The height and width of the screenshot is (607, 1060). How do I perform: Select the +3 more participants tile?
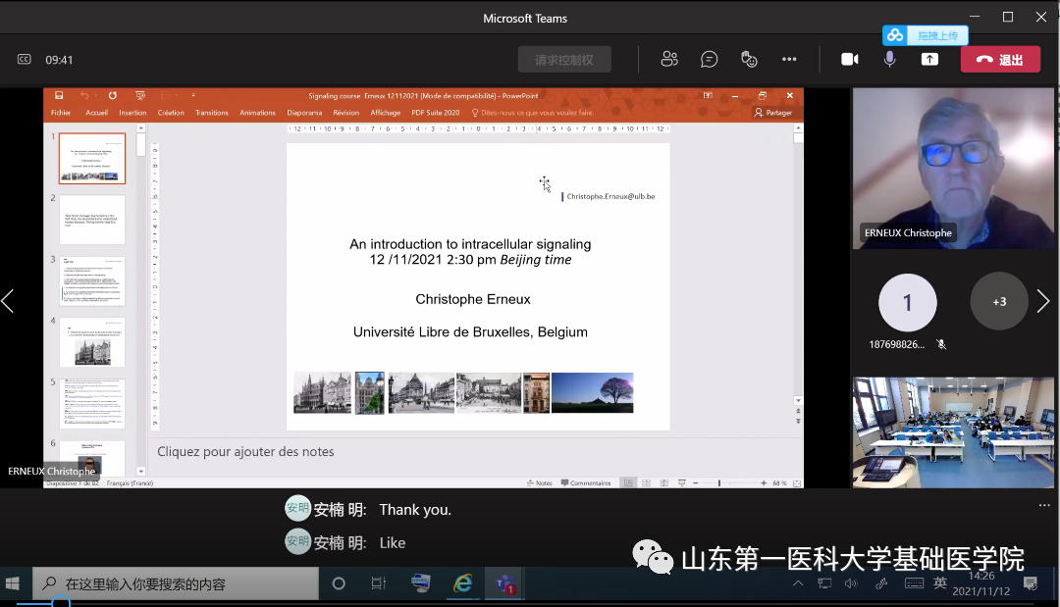coord(999,302)
